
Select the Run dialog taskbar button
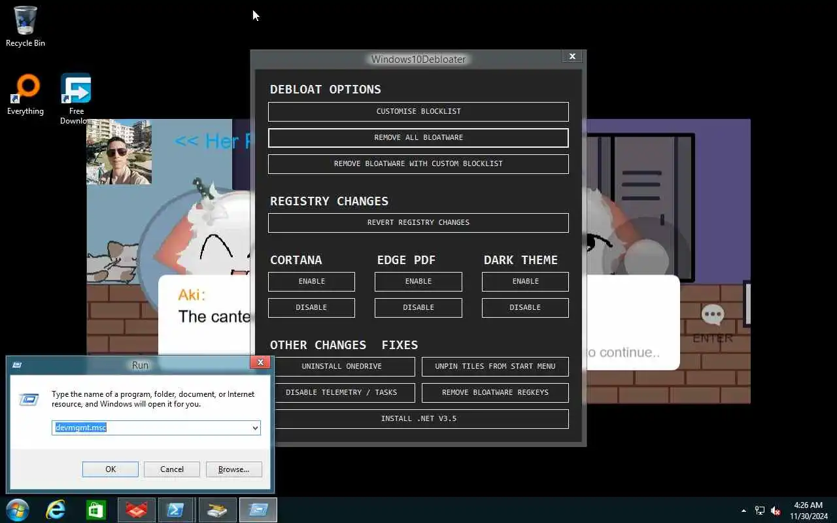tap(258, 510)
